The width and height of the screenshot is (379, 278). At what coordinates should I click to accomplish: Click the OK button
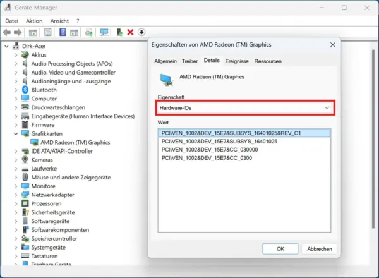coord(280,249)
